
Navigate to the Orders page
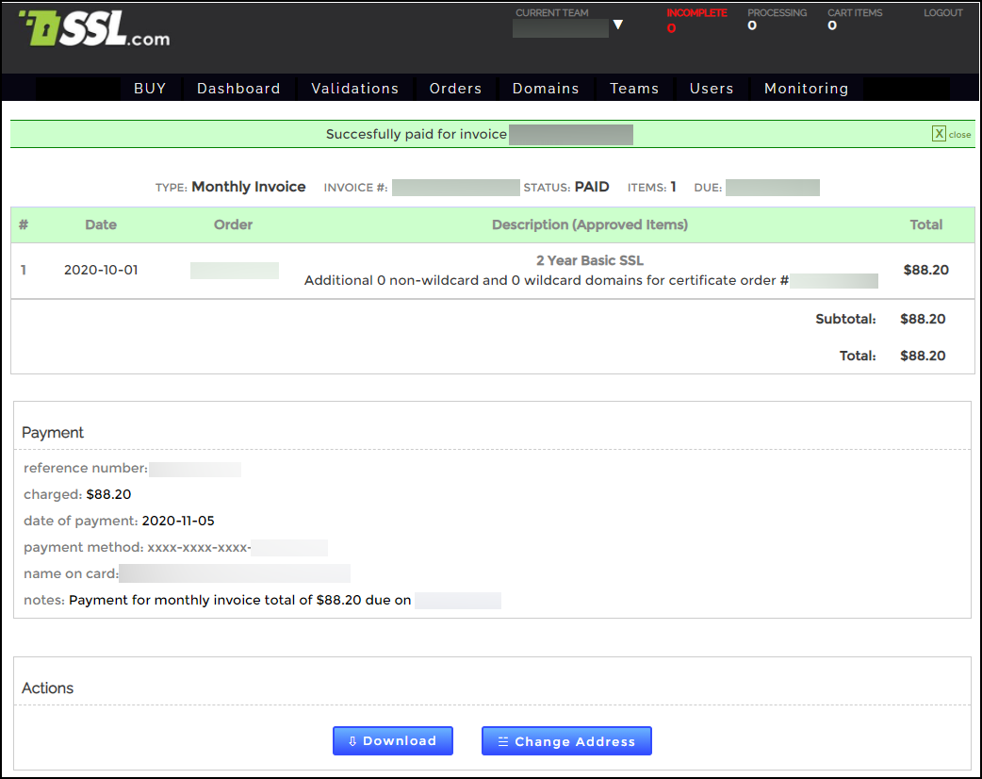[455, 89]
